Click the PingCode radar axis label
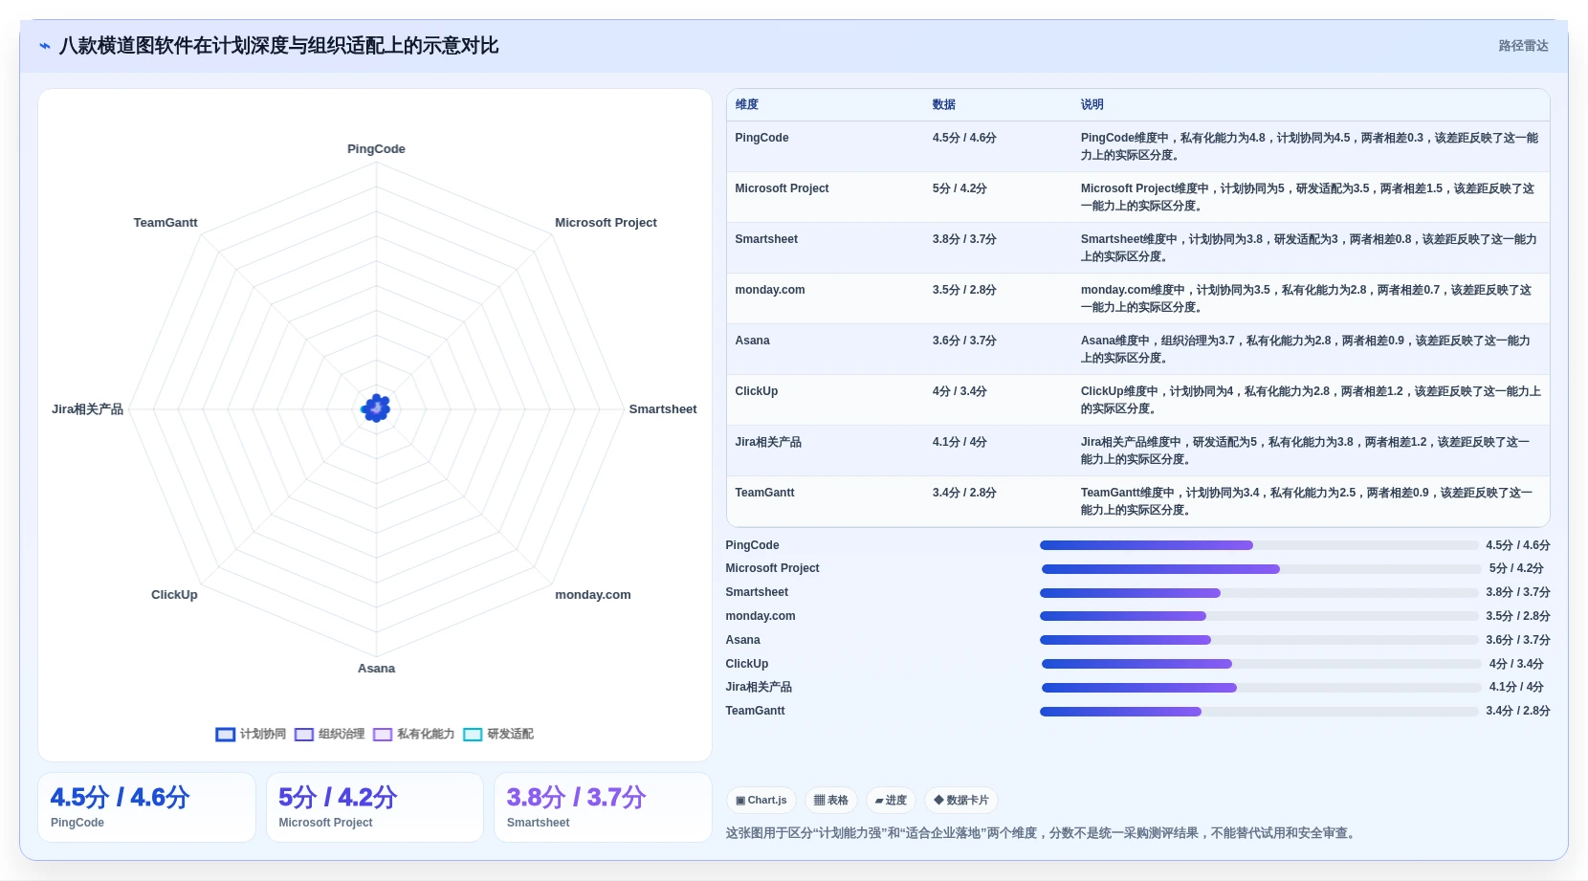Screen dimensions: 1588x881 (x=376, y=149)
